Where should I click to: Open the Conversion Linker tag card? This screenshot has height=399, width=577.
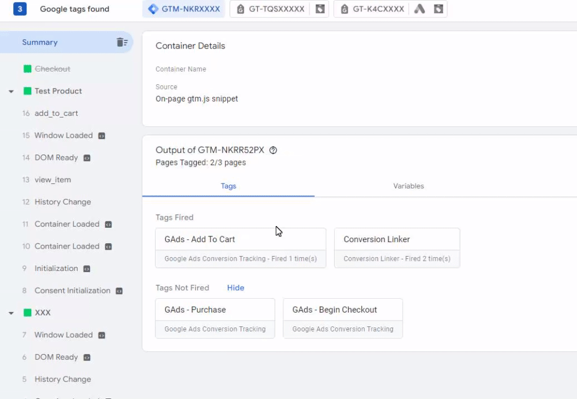coord(397,248)
